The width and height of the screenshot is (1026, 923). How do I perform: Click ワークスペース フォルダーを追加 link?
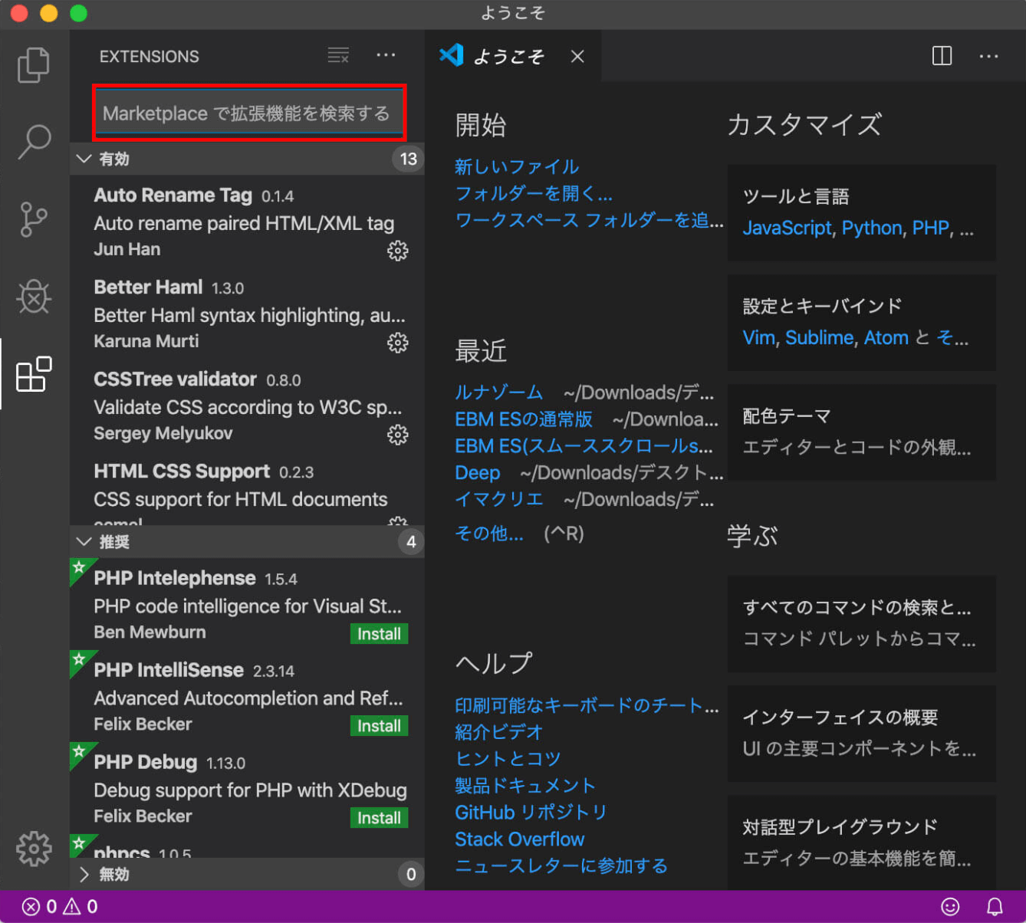coord(589,220)
